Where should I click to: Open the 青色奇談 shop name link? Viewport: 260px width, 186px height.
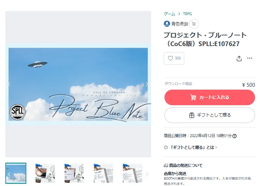coord(180,24)
